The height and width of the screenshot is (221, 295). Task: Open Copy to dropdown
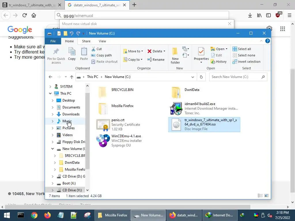pos(133,60)
